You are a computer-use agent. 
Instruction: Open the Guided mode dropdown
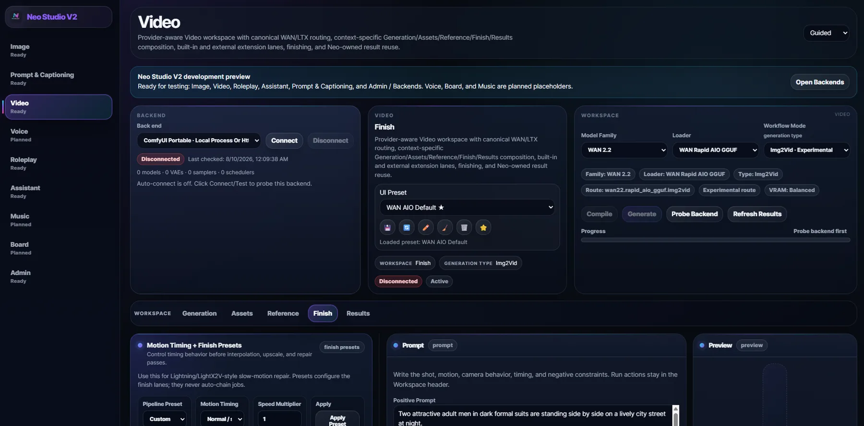click(826, 33)
